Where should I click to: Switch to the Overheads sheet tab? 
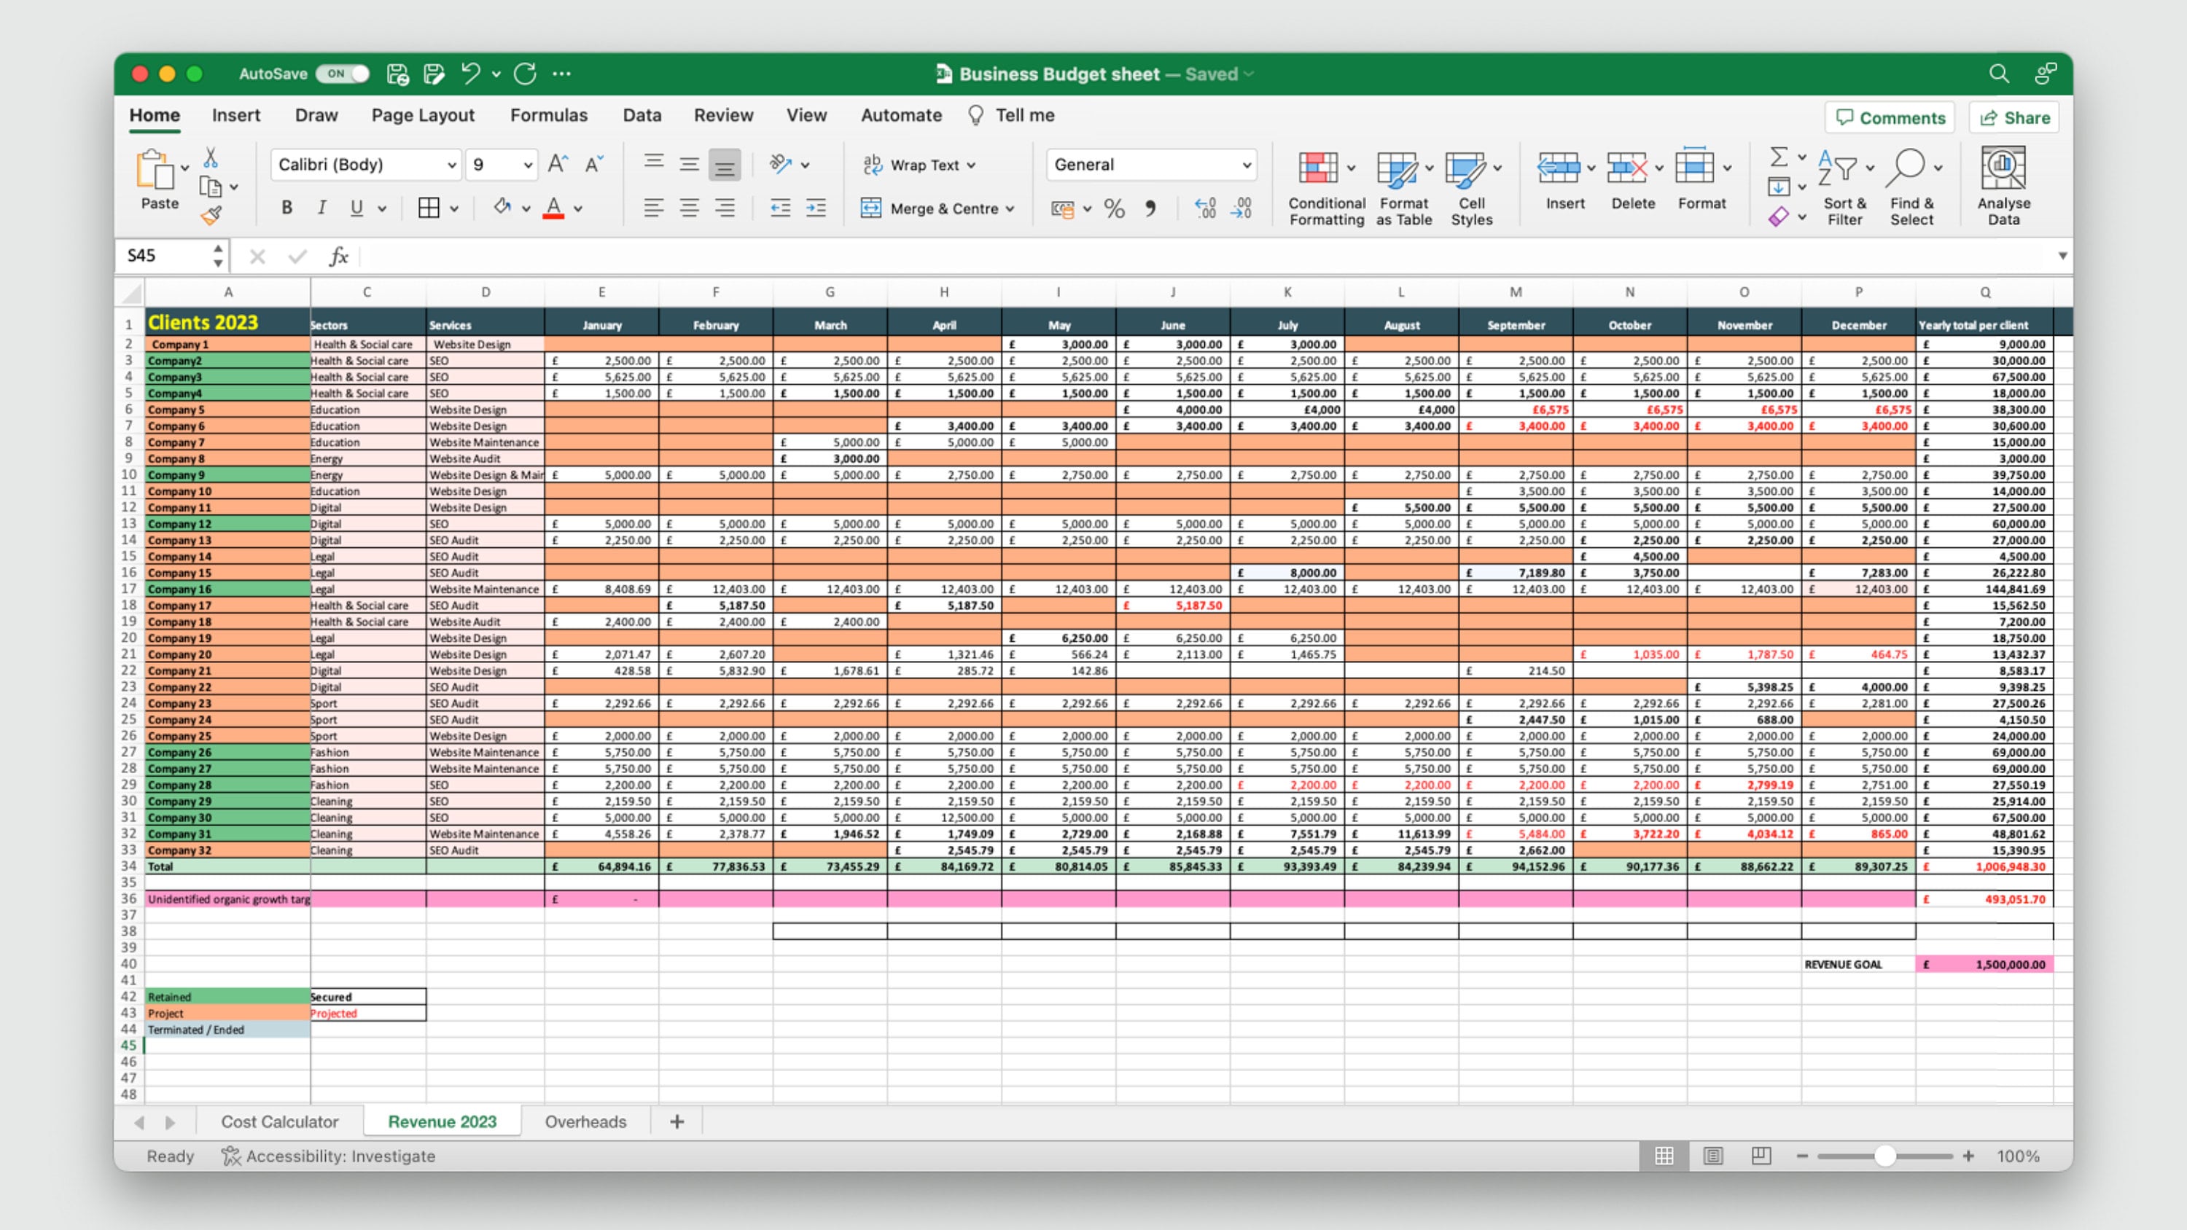point(585,1121)
